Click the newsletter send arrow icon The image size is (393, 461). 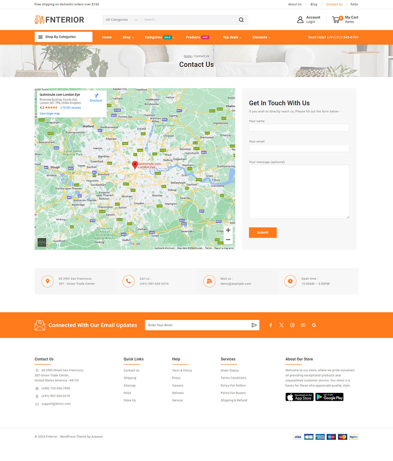pos(254,325)
